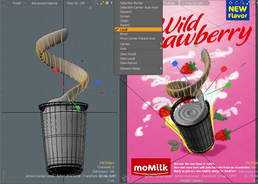258x184 pixels.
Task: Grab the green Y-axis handle in Render Camera viewport
Action: [x=229, y=85]
